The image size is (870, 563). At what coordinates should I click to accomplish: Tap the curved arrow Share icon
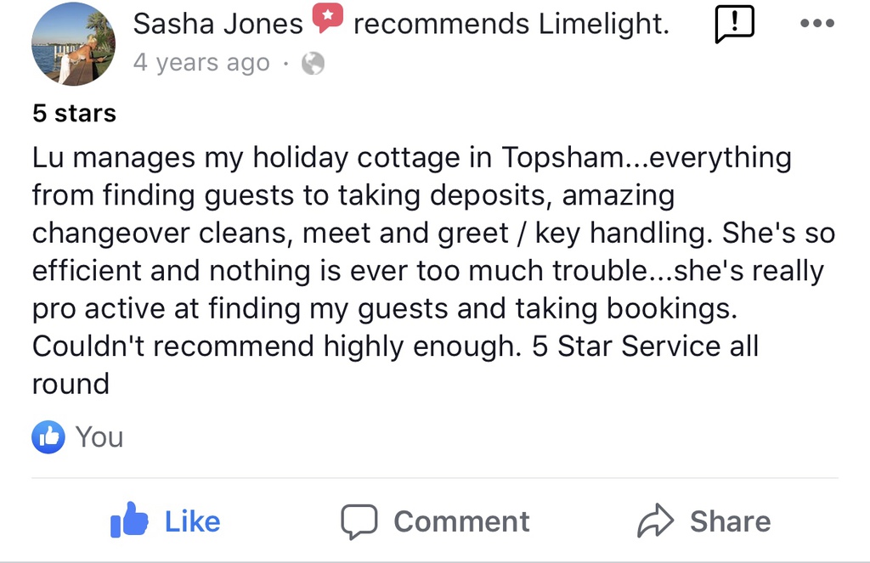(655, 521)
